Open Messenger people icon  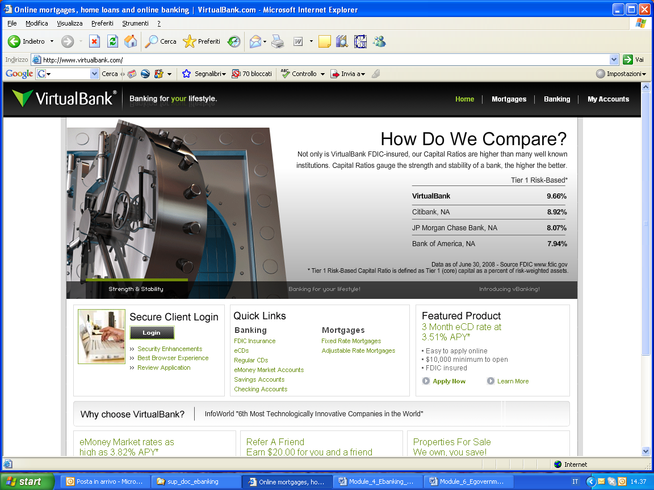[379, 41]
